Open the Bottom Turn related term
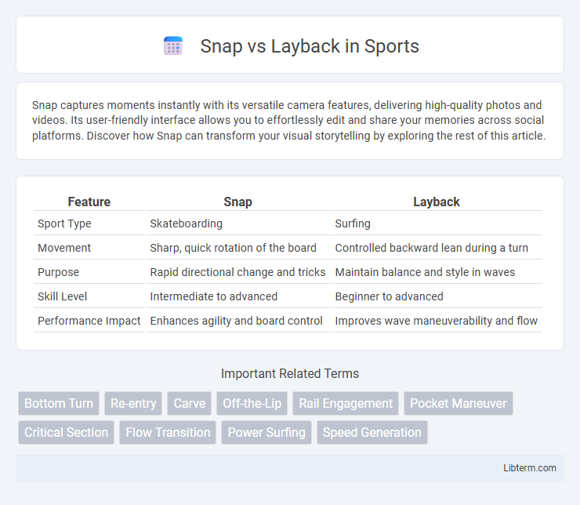580x505 pixels. tap(59, 403)
